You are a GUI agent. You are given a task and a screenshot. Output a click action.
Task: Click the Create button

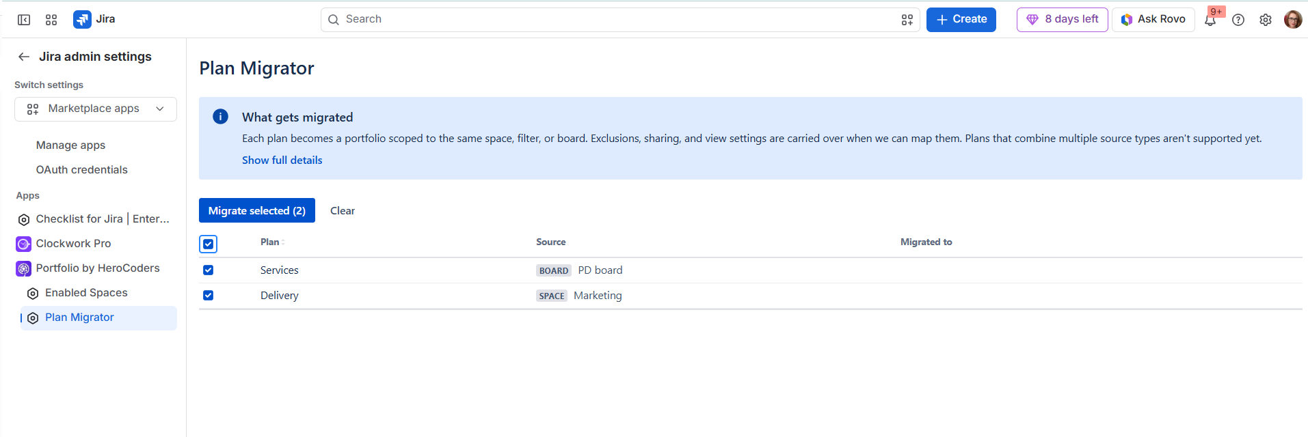pyautogui.click(x=961, y=19)
